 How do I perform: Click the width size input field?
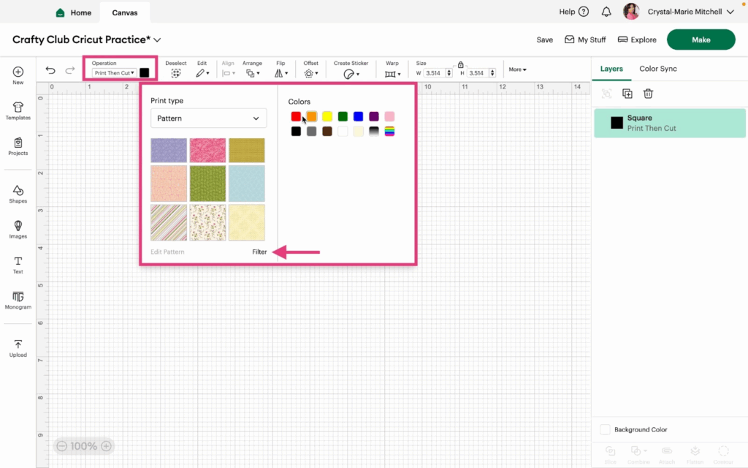point(435,73)
